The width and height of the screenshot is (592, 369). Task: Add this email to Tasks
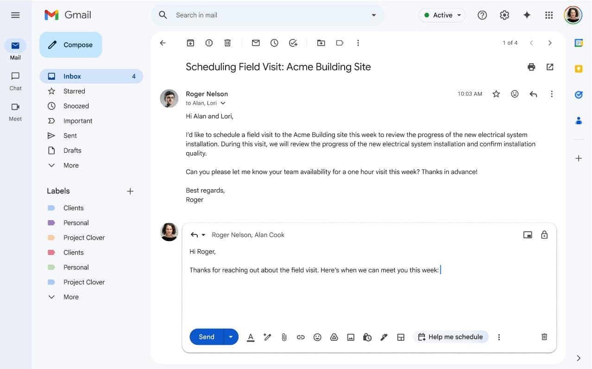click(293, 43)
